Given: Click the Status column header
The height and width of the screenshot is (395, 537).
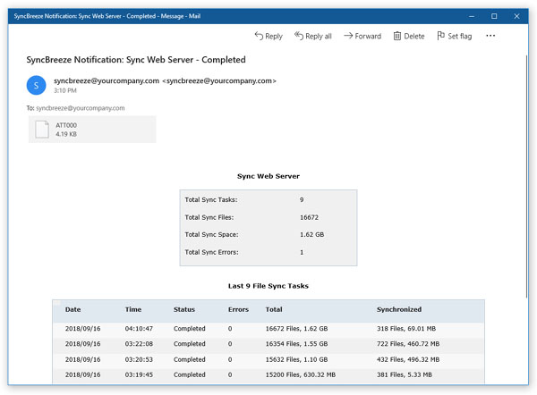Looking at the screenshot, I should coord(184,309).
